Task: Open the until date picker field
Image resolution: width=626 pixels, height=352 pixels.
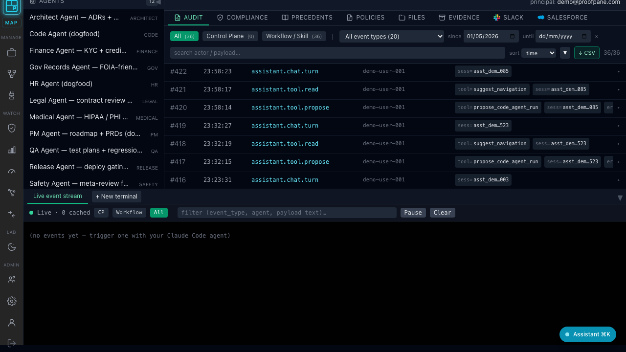Action: (563, 37)
